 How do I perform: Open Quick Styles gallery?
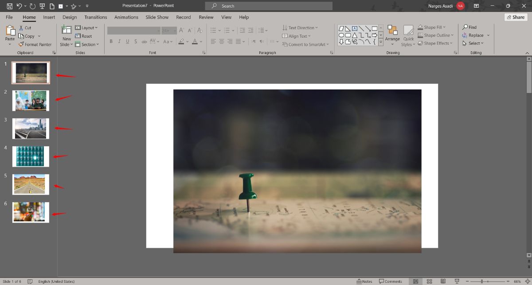click(408, 35)
